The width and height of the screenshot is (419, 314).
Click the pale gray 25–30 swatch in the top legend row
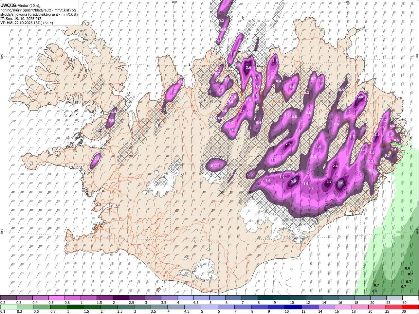click(394, 298)
